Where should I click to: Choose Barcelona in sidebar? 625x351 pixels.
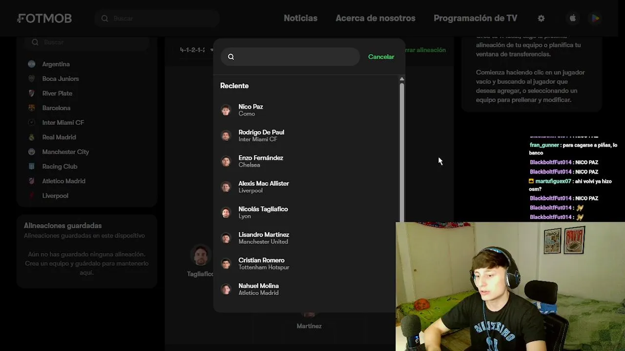click(56, 108)
